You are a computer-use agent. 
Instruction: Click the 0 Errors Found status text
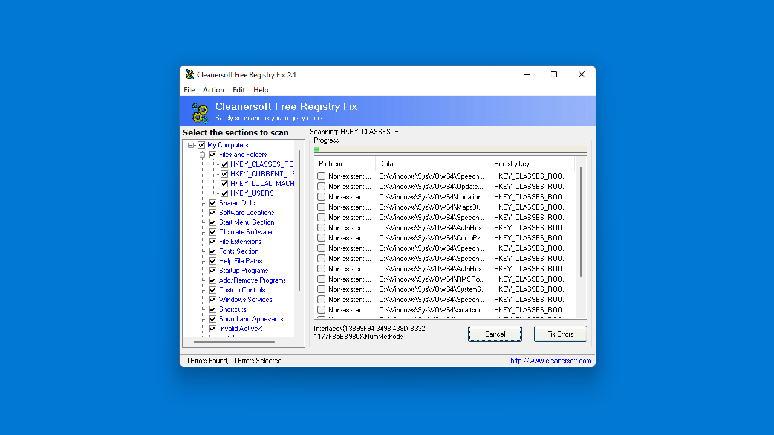tap(206, 361)
